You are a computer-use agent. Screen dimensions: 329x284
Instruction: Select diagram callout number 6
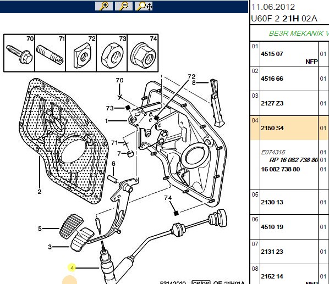click(x=113, y=164)
